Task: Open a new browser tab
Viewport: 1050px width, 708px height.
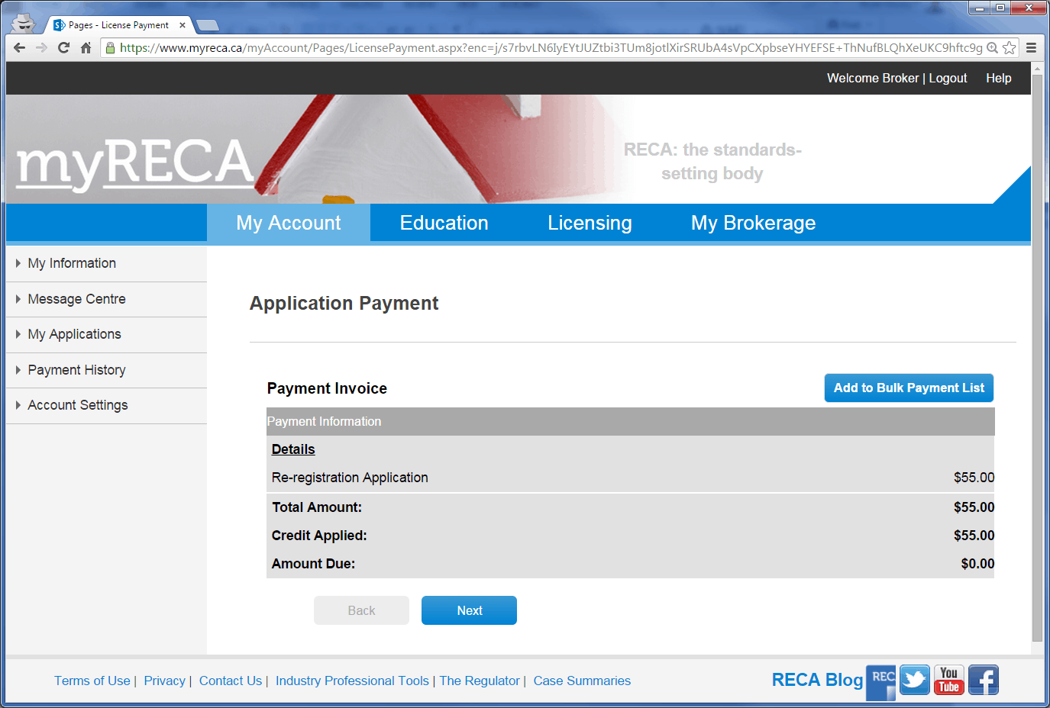Action: pos(207,25)
